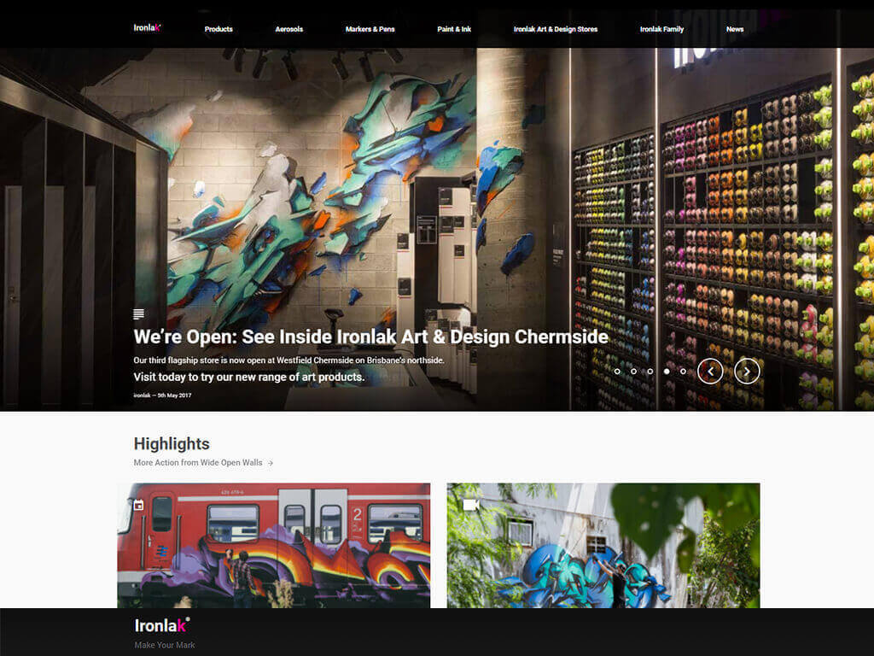This screenshot has width=874, height=656.
Task: Select the first carousel slide dot
Action: [x=617, y=371]
